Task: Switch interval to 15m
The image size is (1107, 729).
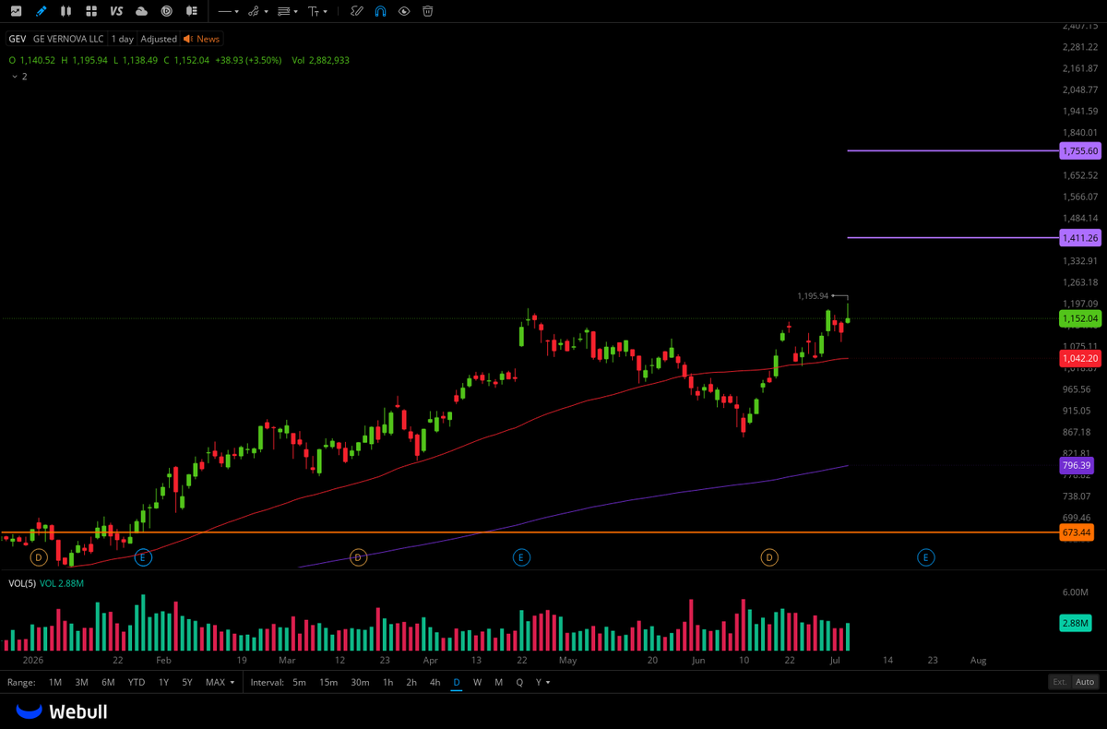Action: tap(328, 682)
